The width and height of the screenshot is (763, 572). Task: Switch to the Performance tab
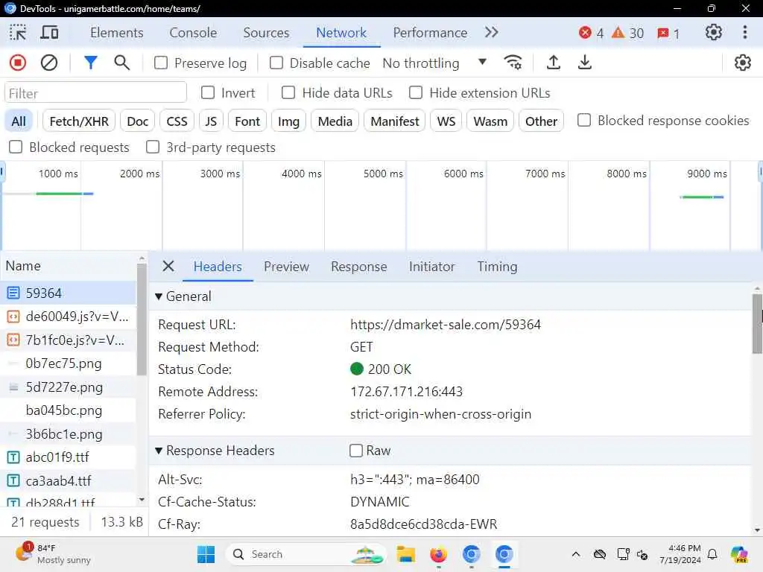430,33
